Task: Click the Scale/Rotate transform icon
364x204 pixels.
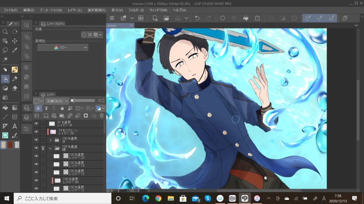Action: [x=257, y=18]
